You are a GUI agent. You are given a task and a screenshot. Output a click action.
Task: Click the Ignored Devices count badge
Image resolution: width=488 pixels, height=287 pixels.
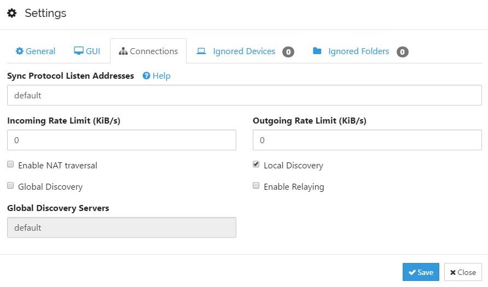point(288,52)
